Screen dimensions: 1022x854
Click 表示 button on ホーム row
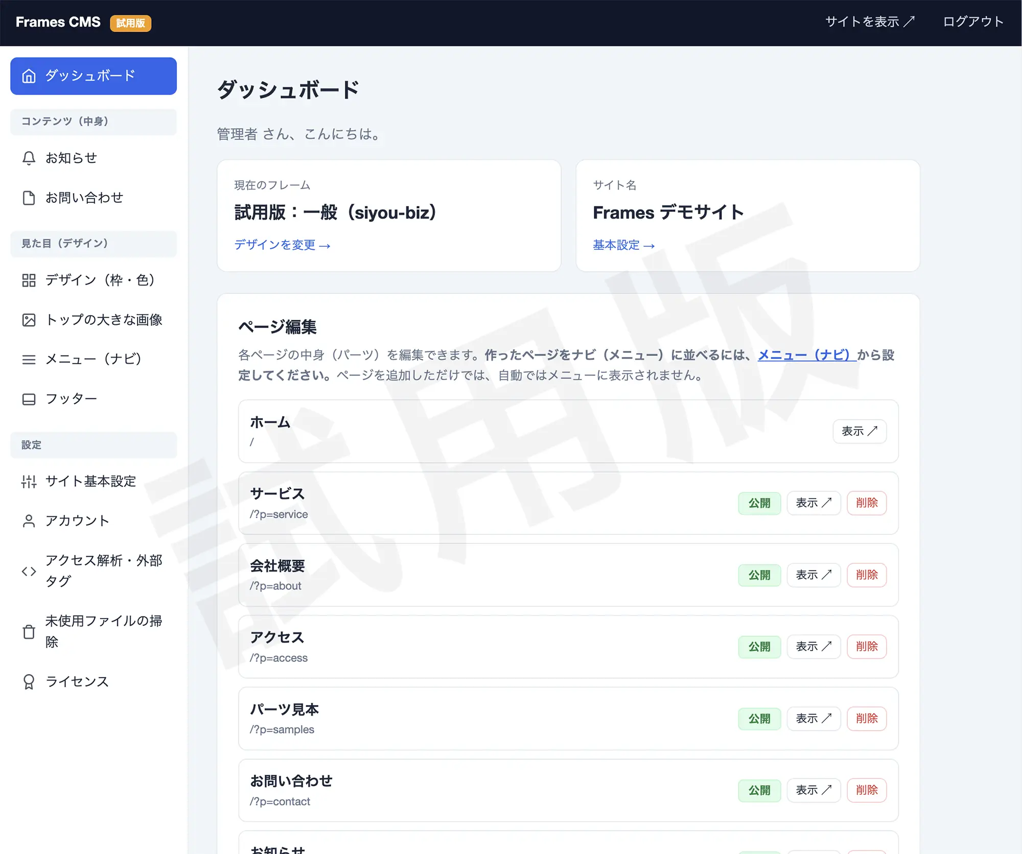(x=860, y=432)
